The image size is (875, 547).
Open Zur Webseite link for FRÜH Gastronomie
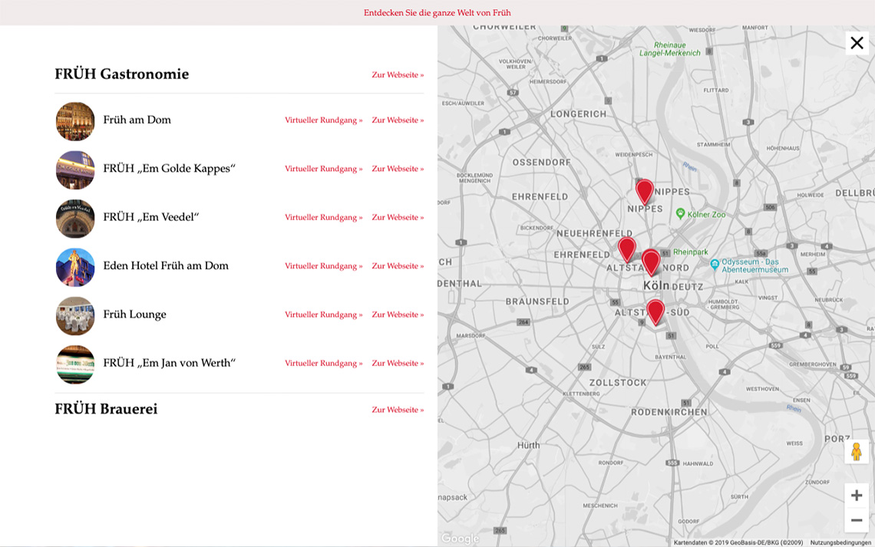point(398,75)
